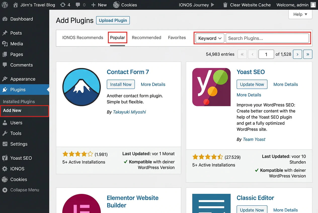This screenshot has width=318, height=213.
Task: Open the admin user avatar
Action: 313,5
